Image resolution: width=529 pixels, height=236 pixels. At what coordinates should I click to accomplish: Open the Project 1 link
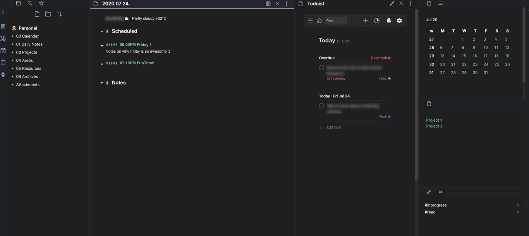434,120
